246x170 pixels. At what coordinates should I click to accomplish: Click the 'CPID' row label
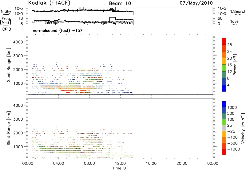point(7,29)
